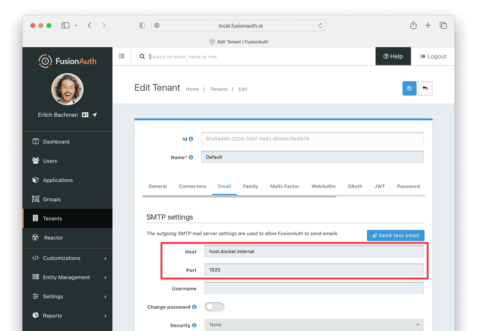Click the Send test email button
This screenshot has width=477, height=331.
395,235
